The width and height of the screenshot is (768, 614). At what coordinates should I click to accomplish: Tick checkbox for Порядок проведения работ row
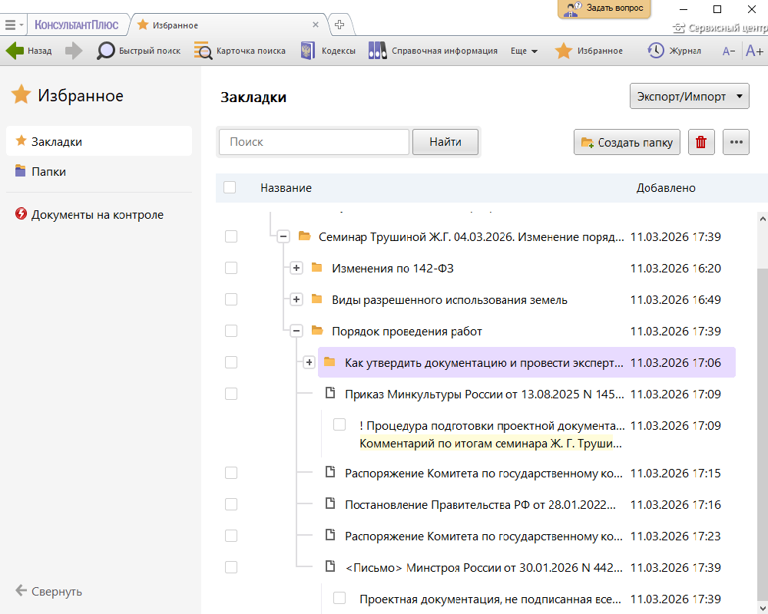pos(231,331)
